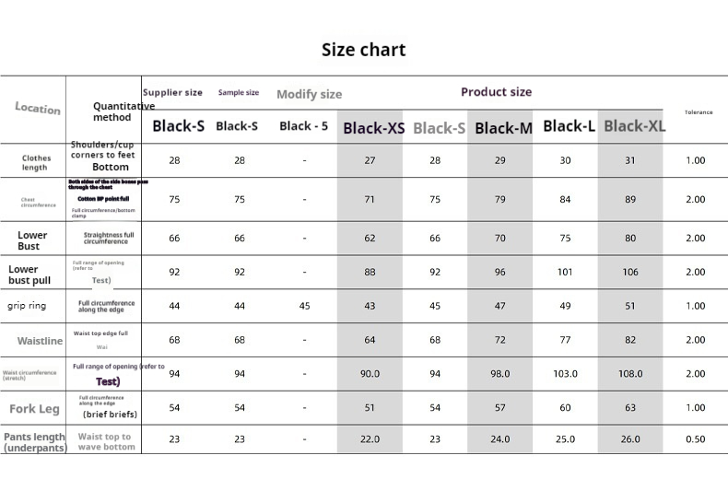Select the Fork Leg row label
This screenshot has width=728, height=479.
click(34, 409)
